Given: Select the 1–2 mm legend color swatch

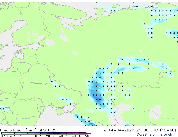Looking at the screenshot, I should click(x=18, y=133).
